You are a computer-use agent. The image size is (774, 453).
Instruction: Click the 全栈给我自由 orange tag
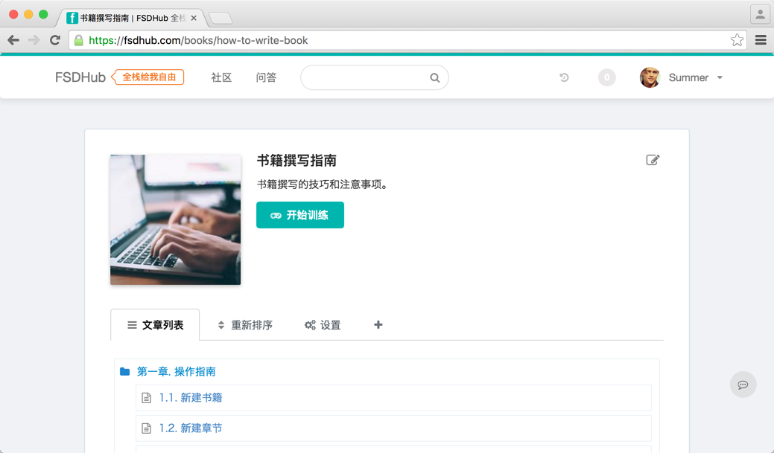(148, 77)
